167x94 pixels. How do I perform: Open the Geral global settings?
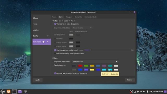[35, 24]
